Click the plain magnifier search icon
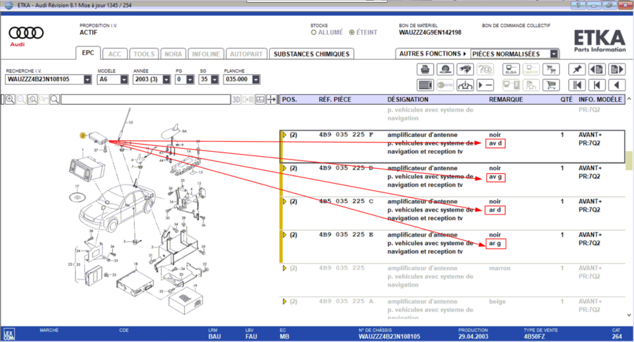The width and height of the screenshot is (634, 342). 54,99
